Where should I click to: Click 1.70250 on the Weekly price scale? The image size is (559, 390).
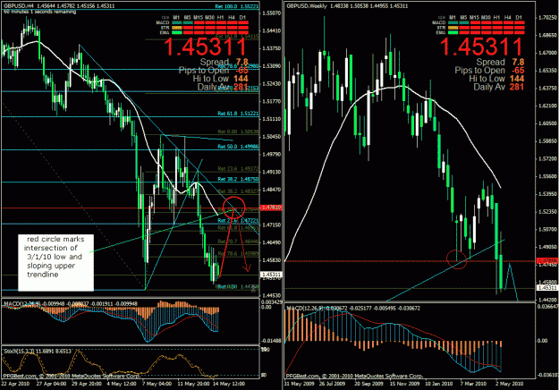[x=547, y=18]
